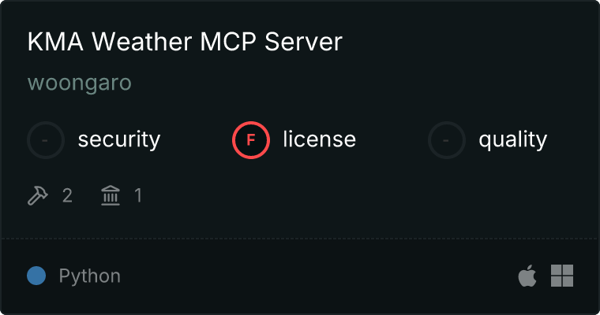The image size is (600, 315).
Task: Select the quality label text
Action: pos(512,139)
